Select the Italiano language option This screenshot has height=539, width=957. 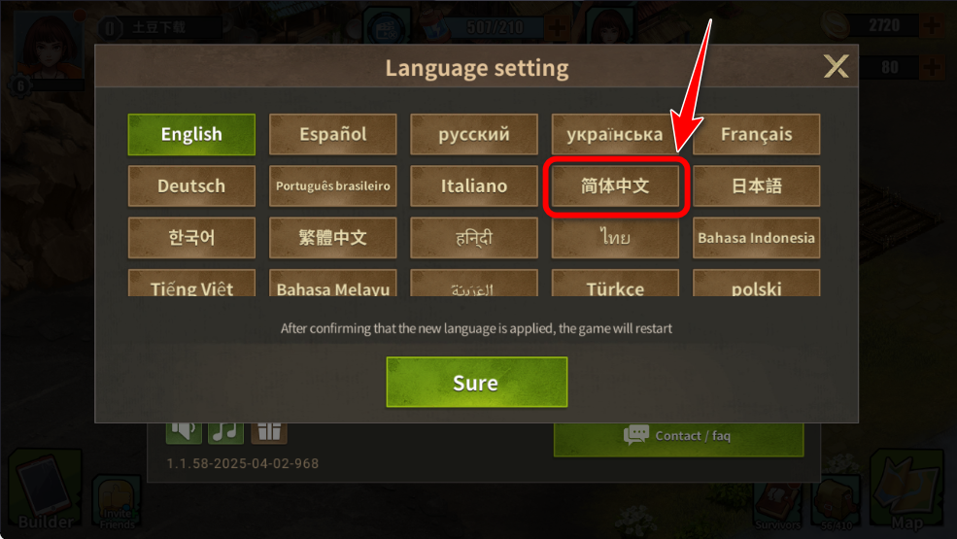pyautogui.click(x=474, y=186)
